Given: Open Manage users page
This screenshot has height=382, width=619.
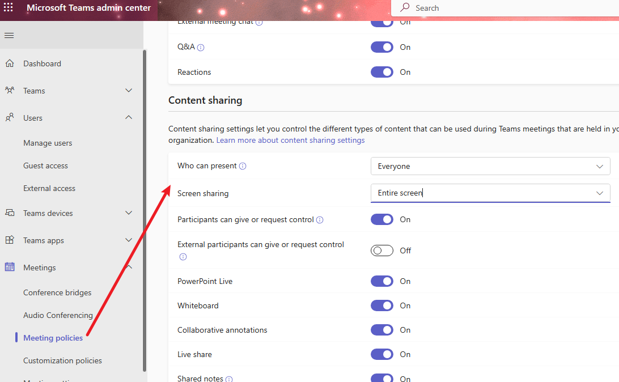Looking at the screenshot, I should [48, 143].
